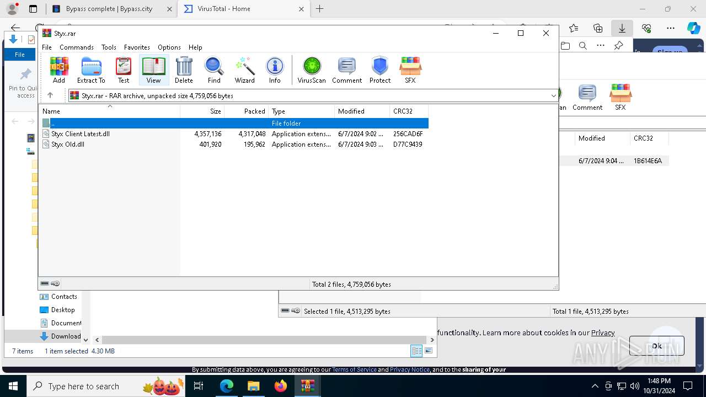
Task: Open Edge Collections icon
Action: pyautogui.click(x=598, y=28)
